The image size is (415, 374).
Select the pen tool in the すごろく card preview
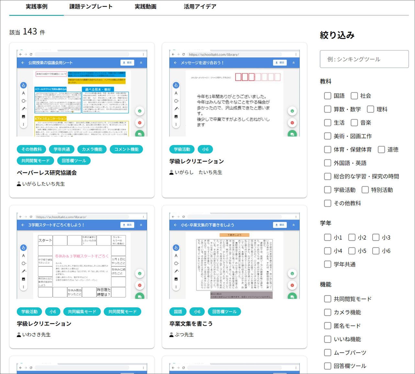pyautogui.click(x=23, y=271)
